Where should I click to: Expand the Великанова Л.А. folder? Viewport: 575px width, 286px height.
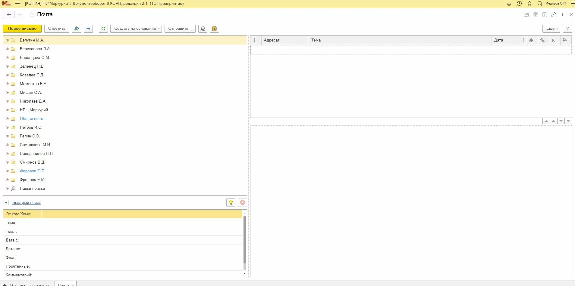pyautogui.click(x=8, y=49)
